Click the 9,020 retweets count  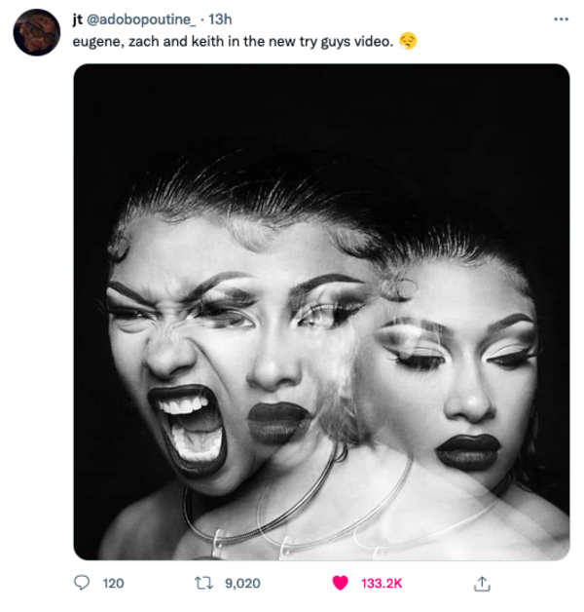click(x=242, y=583)
